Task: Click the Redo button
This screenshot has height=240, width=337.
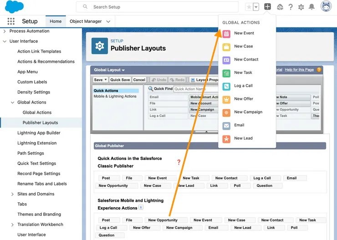Action: [177, 80]
